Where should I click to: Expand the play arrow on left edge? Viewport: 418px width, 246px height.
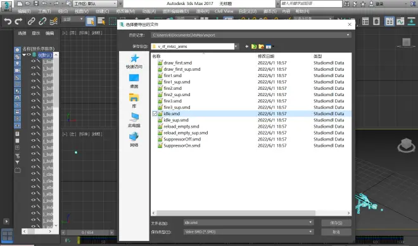[6, 221]
